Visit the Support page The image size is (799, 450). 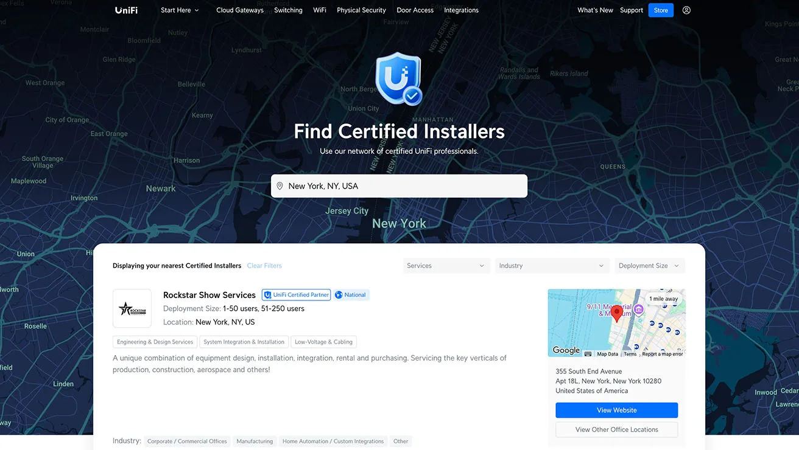click(x=632, y=10)
